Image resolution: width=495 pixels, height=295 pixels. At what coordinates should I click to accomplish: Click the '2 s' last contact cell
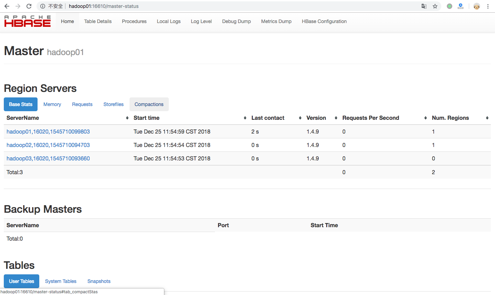255,131
